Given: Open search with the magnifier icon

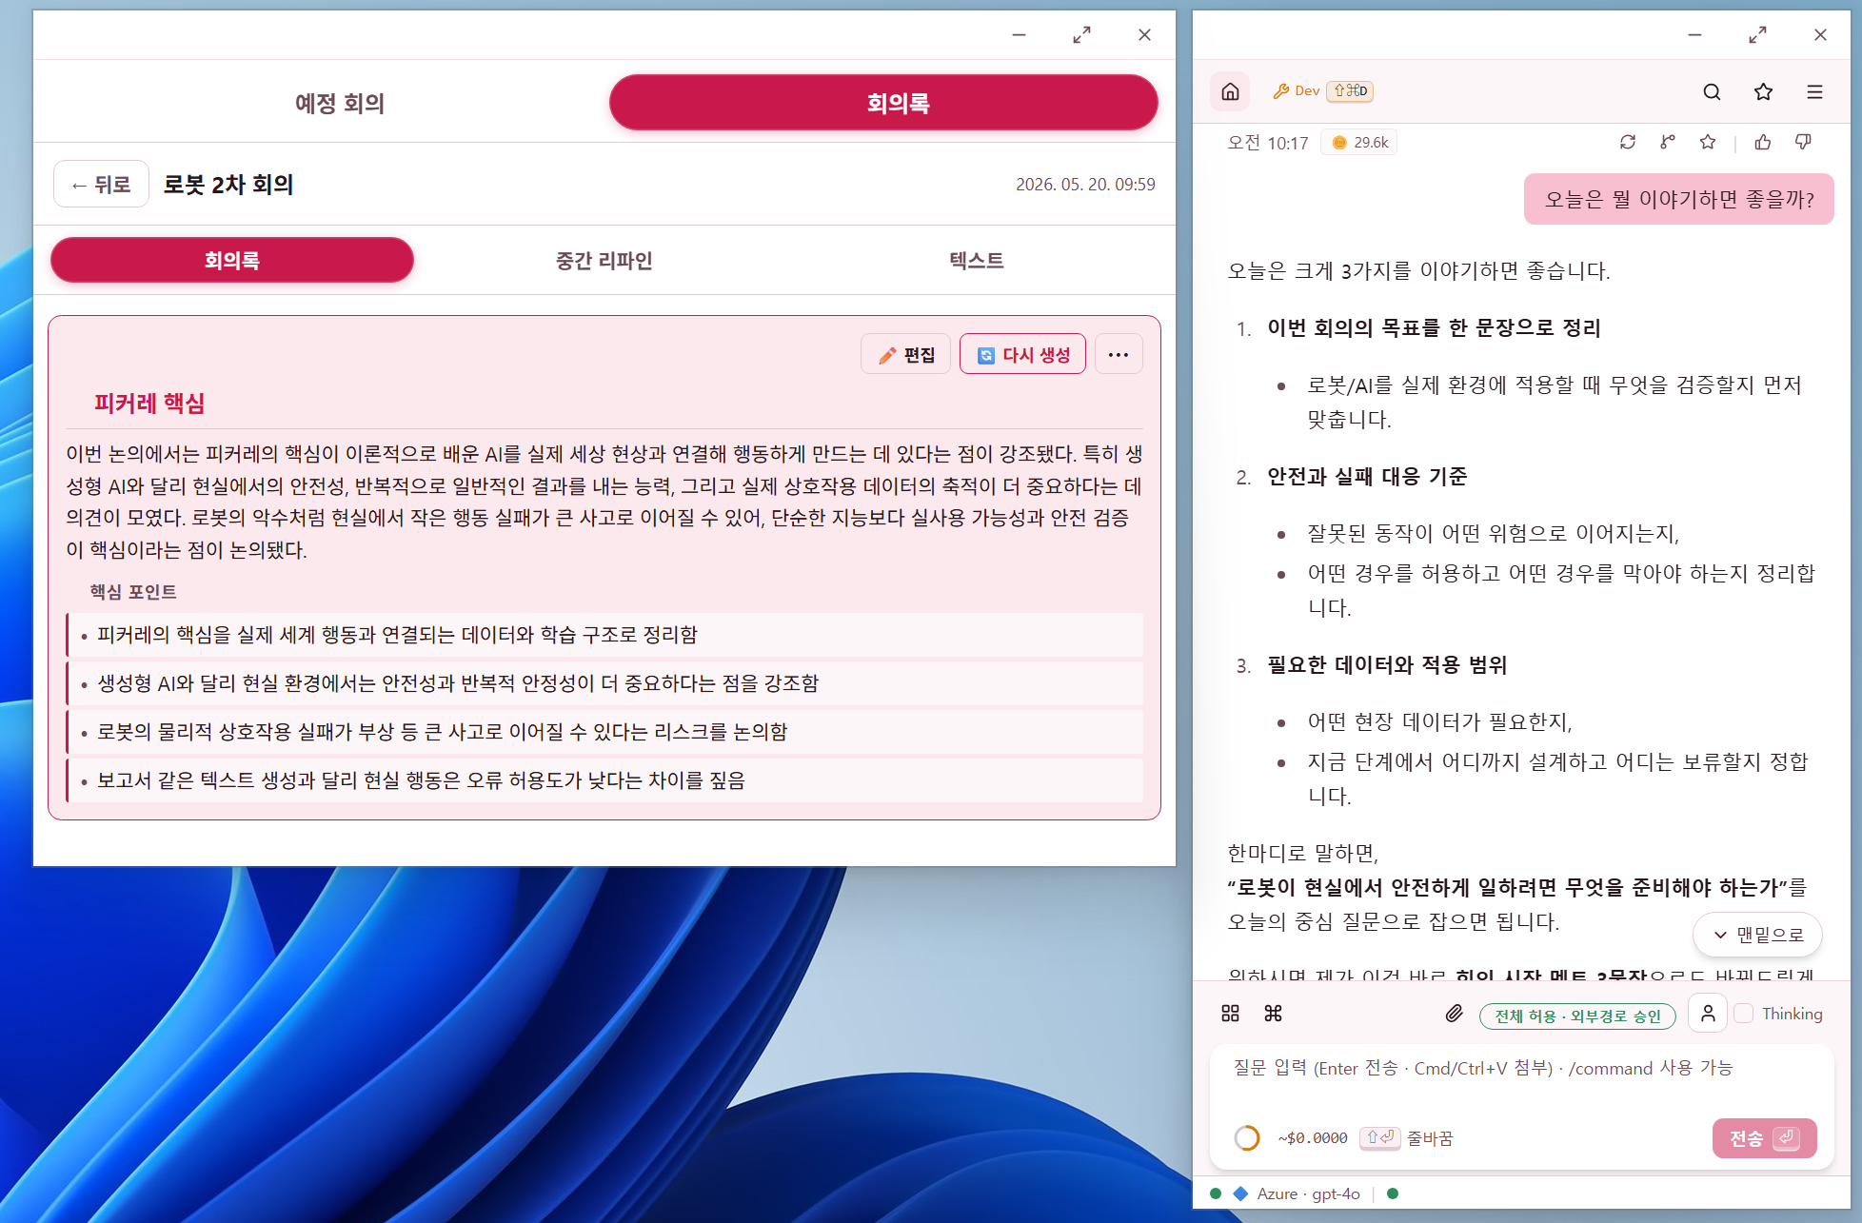Looking at the screenshot, I should 1712,91.
